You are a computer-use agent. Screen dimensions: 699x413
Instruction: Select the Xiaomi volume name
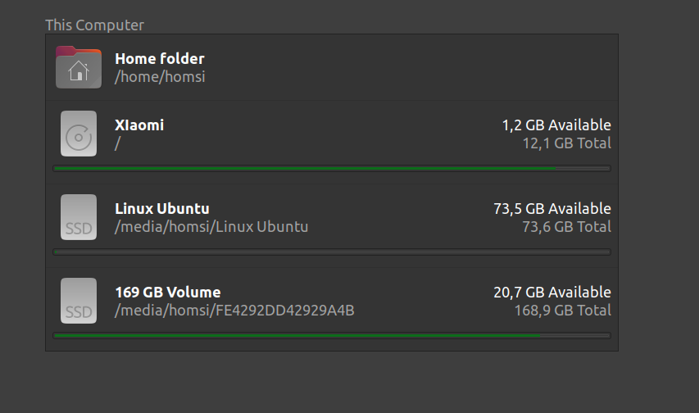pos(139,125)
